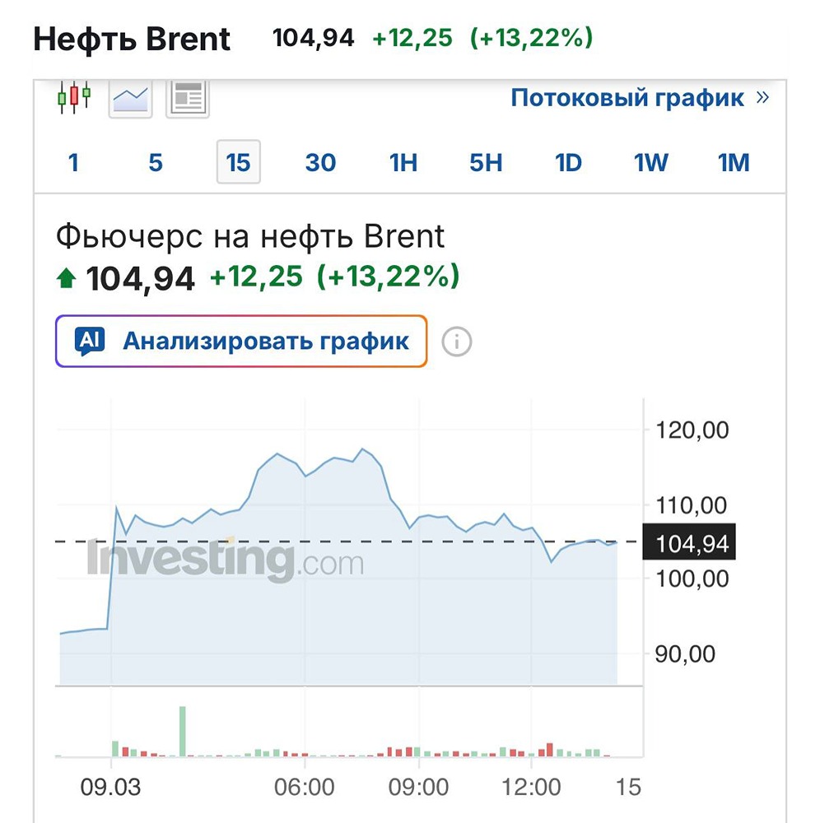Toggle the 15-minute timeframe
The width and height of the screenshot is (820, 823).
point(238,162)
